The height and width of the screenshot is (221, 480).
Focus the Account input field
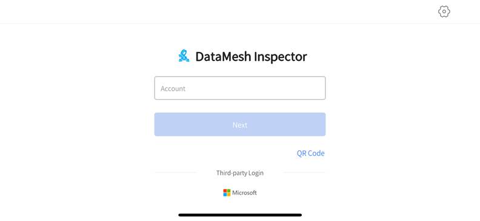point(240,88)
